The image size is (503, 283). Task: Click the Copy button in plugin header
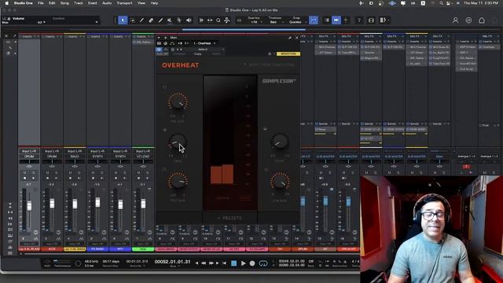coord(197,54)
